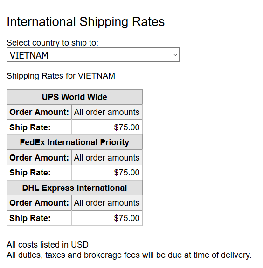Click the UPS $75.00 ship rate
The image size is (263, 268).
127,127
